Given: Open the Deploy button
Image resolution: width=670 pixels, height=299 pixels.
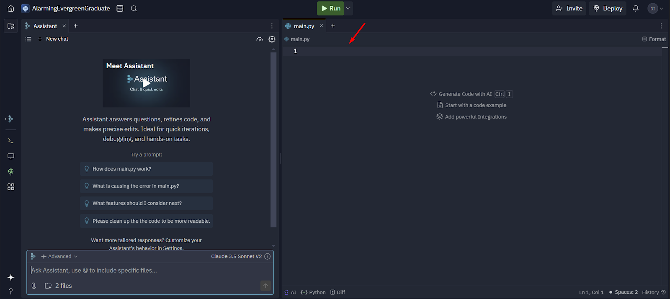Looking at the screenshot, I should [x=608, y=8].
